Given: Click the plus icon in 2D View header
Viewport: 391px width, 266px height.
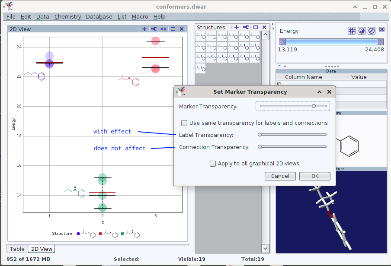Looking at the screenshot, I should coord(144,29).
